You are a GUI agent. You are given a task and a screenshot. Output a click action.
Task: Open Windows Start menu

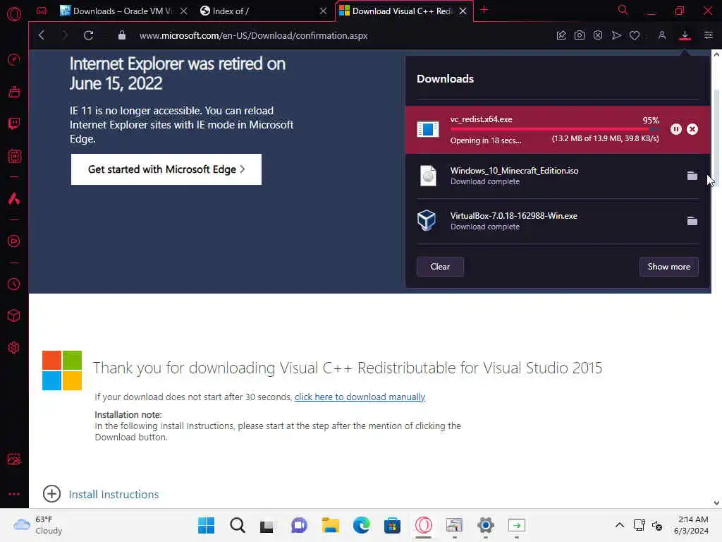206,525
